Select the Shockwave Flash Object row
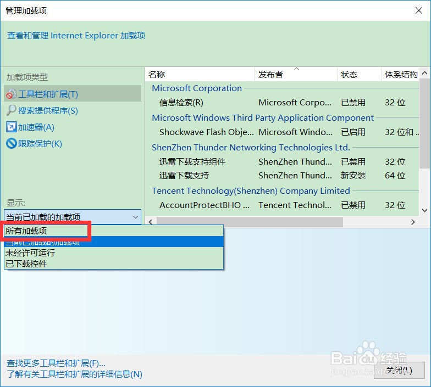431x387 pixels. (282, 132)
